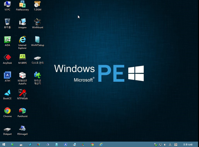The image size is (199, 147).
Task: Launch M-BRPE desktop shortcut
Action: click(22, 59)
